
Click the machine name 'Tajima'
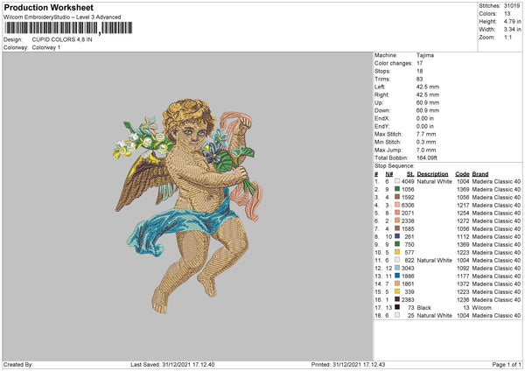pos(425,55)
